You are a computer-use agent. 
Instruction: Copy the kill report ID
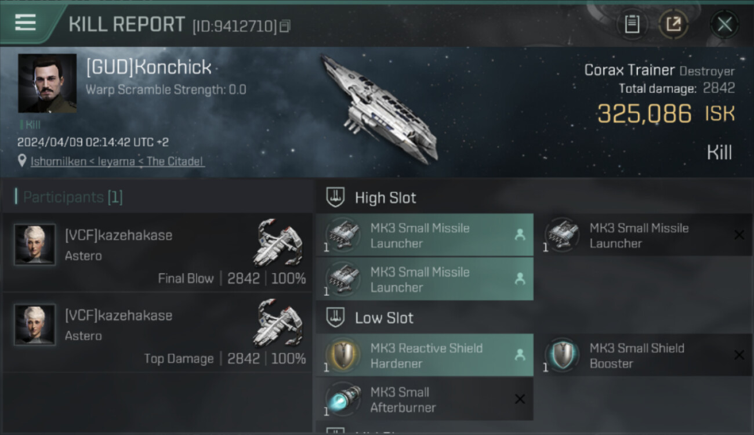point(285,26)
